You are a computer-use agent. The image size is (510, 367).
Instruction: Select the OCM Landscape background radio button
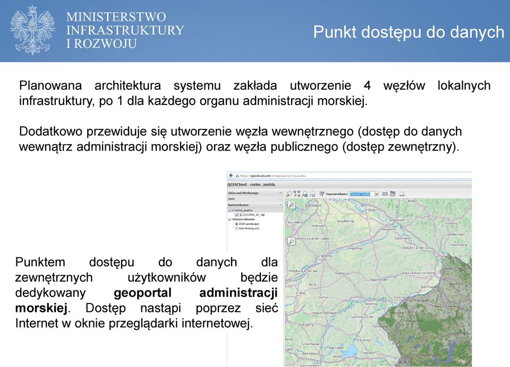(x=236, y=224)
